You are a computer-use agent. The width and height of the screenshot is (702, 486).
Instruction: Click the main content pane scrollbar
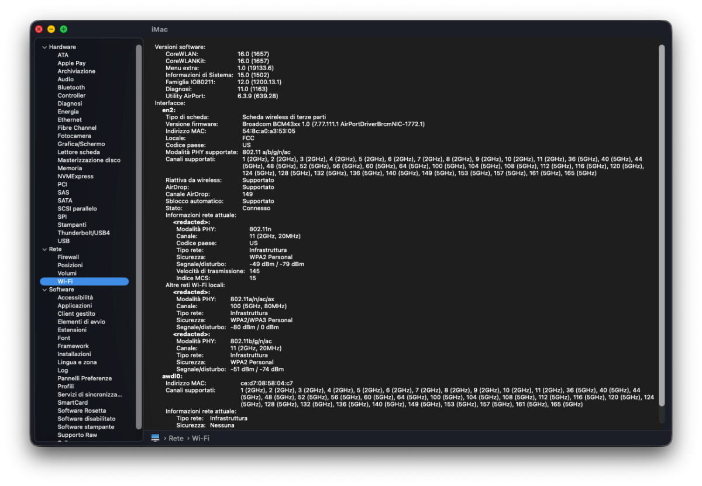click(662, 234)
